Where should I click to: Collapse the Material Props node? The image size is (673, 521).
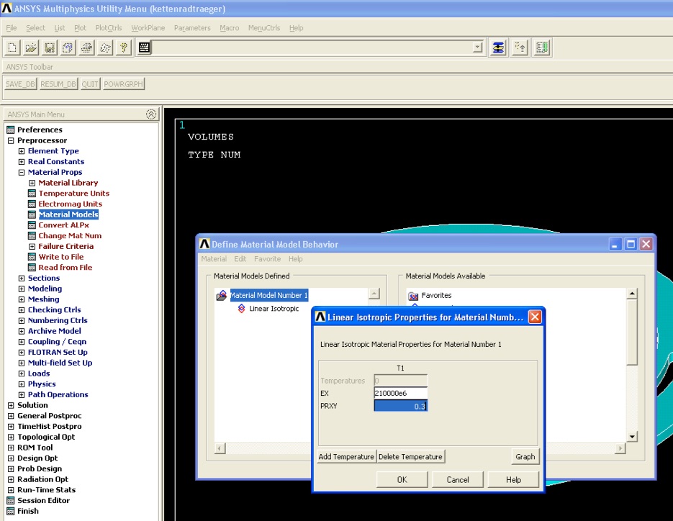tap(22, 173)
